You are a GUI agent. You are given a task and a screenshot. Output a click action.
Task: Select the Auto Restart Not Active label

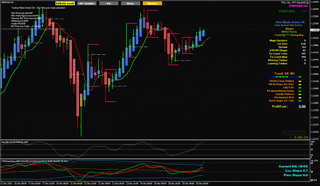(x=288, y=25)
